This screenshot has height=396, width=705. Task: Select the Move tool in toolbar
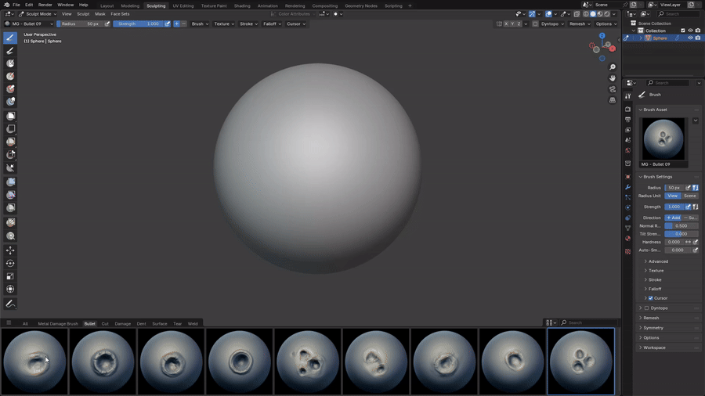tap(10, 250)
